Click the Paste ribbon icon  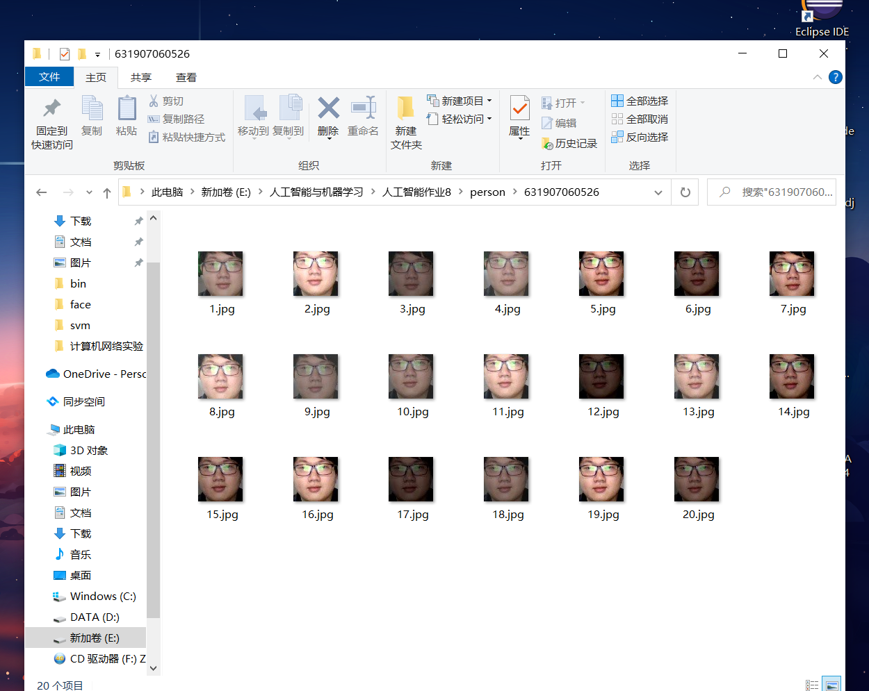pyautogui.click(x=127, y=116)
